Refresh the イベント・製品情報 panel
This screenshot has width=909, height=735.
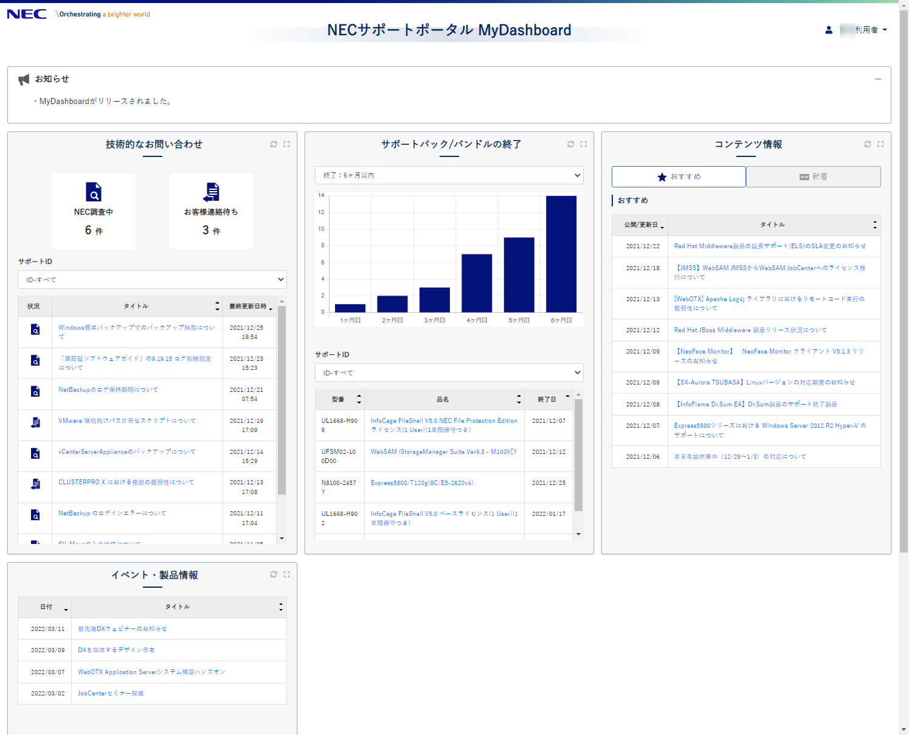[274, 574]
